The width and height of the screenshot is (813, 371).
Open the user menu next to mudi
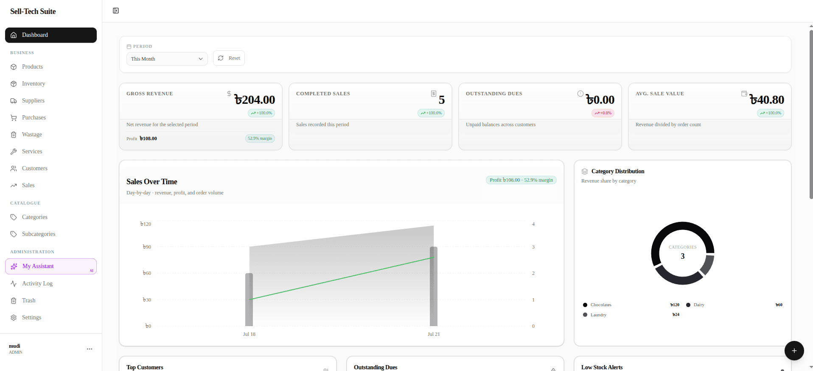click(x=90, y=349)
